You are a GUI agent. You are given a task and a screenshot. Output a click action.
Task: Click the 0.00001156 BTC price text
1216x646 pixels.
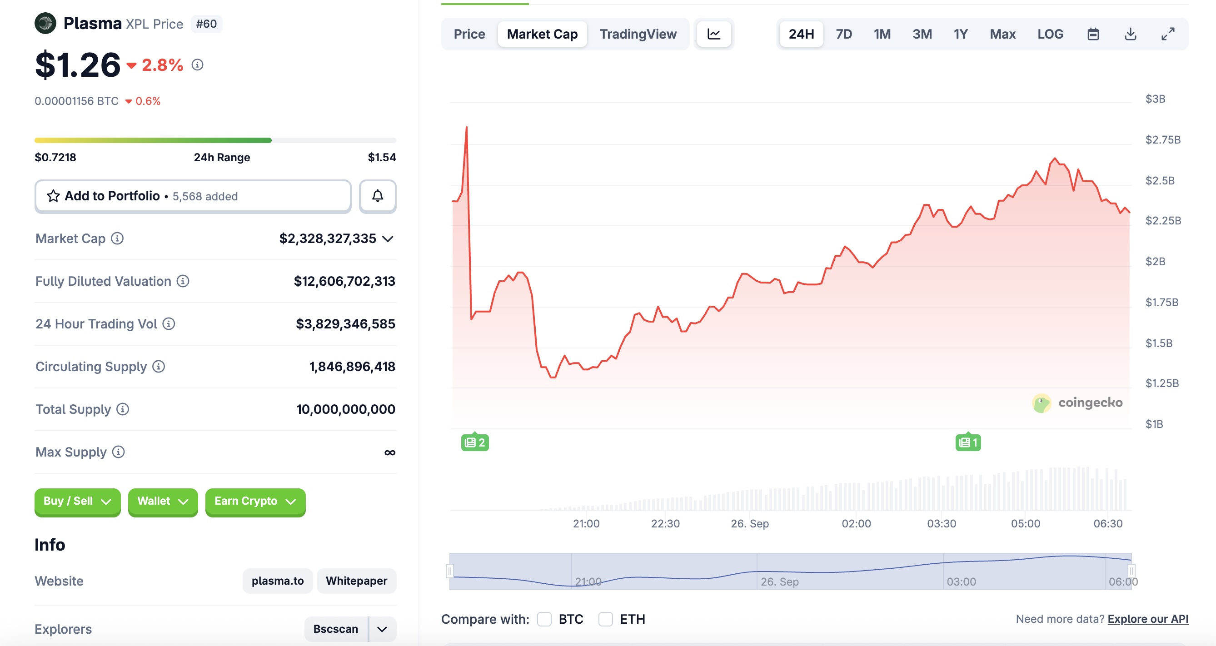click(76, 101)
